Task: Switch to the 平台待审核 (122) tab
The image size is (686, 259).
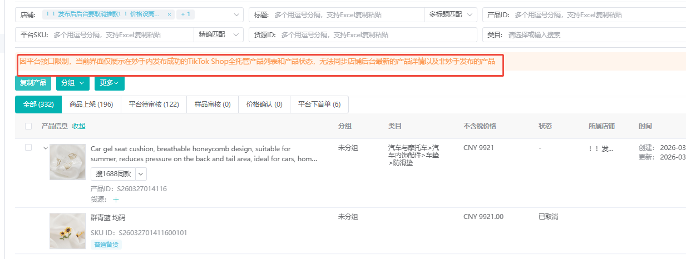Action: tap(154, 104)
